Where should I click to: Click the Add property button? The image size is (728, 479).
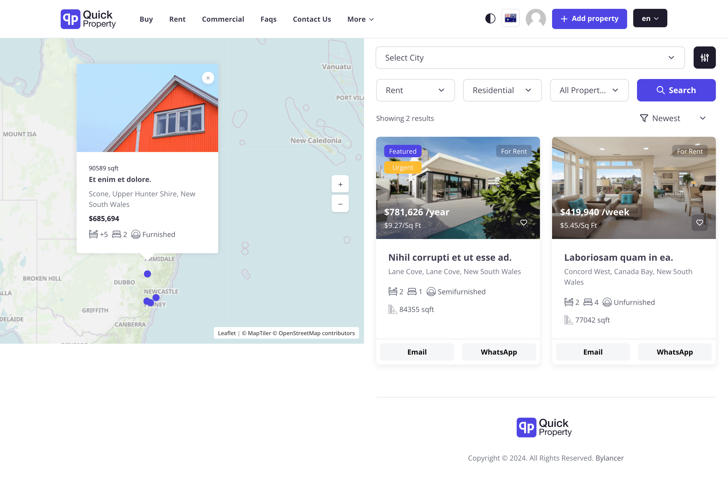tap(589, 19)
